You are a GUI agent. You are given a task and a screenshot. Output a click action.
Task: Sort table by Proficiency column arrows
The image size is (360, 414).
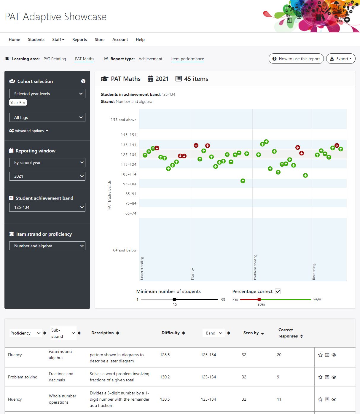coord(44,333)
